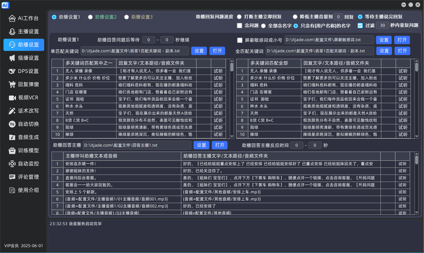424x253 pixels.
Task: Click cell B货 C货 B+C in right table
Action: coord(275,120)
